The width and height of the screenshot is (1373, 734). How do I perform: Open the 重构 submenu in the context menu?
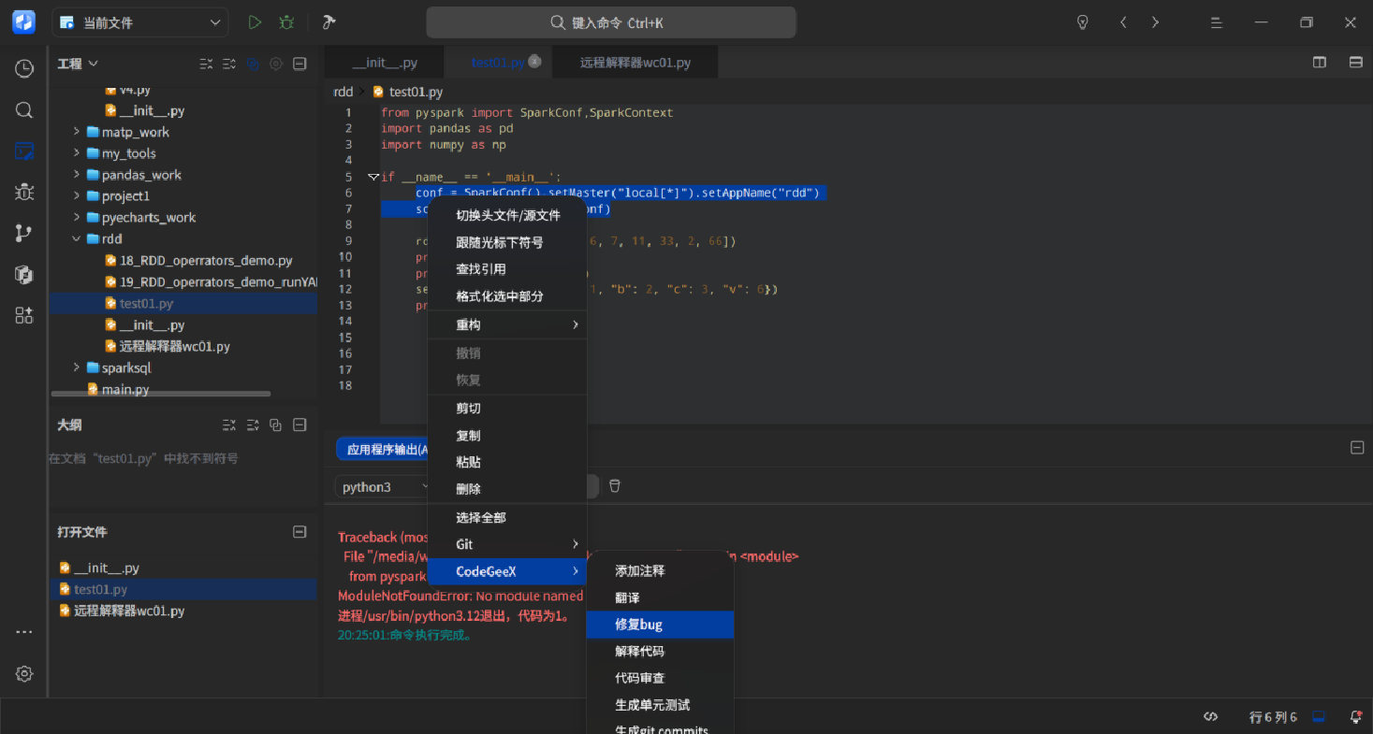click(x=507, y=324)
